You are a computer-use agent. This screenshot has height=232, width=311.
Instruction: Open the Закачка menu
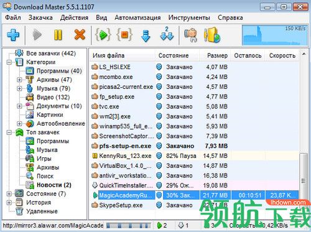40,17
